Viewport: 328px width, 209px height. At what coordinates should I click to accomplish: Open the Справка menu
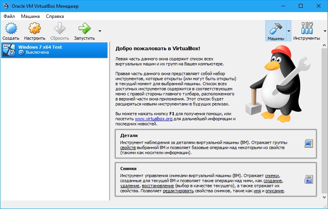[55, 16]
